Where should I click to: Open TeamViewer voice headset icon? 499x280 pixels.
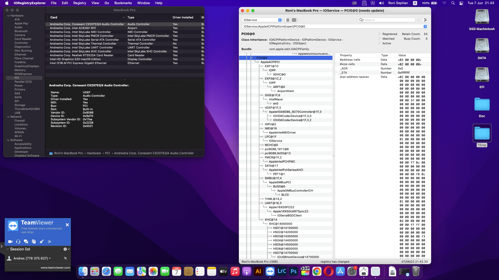18,242
